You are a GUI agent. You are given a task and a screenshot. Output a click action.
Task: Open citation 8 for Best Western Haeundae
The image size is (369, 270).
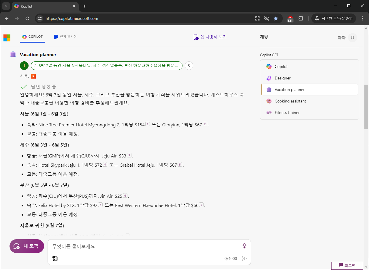coord(201,205)
